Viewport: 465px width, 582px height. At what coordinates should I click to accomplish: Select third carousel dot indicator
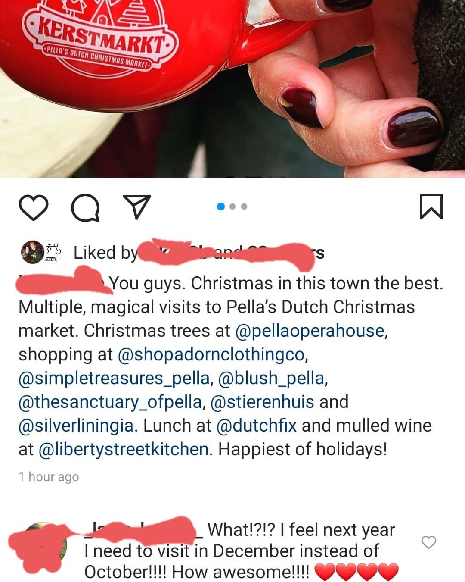tap(244, 207)
